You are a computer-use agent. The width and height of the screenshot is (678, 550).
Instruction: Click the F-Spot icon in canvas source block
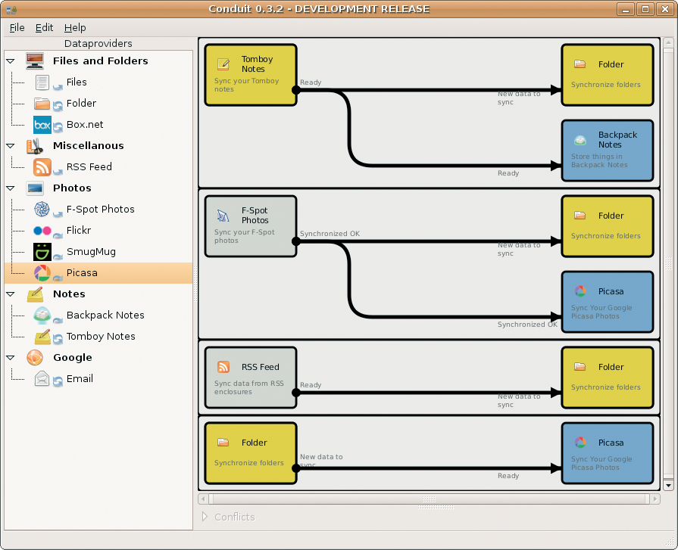click(223, 216)
